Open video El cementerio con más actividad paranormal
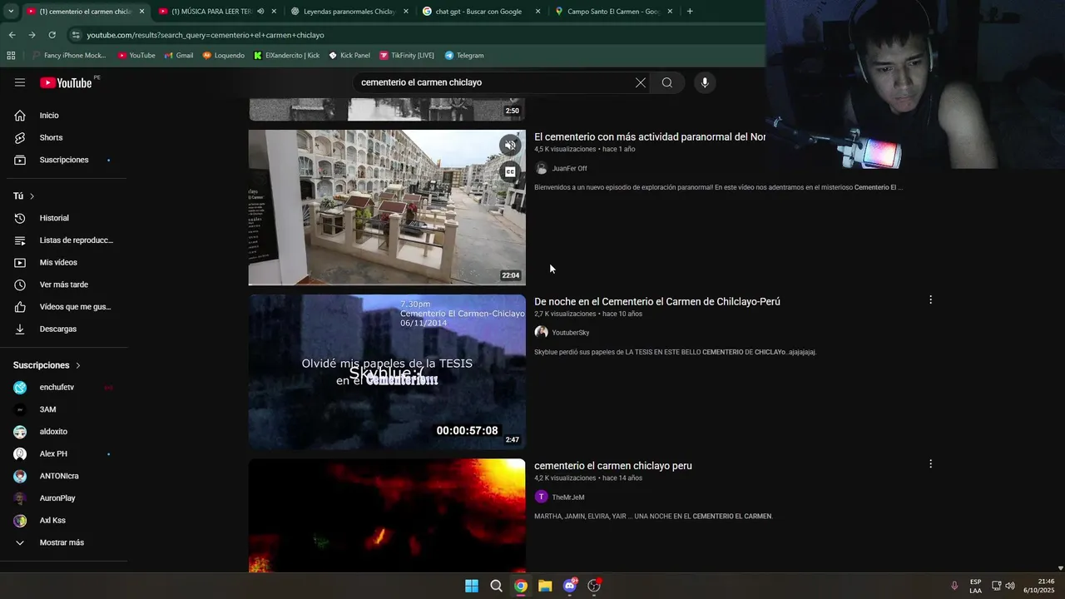The image size is (1065, 599). tap(650, 136)
